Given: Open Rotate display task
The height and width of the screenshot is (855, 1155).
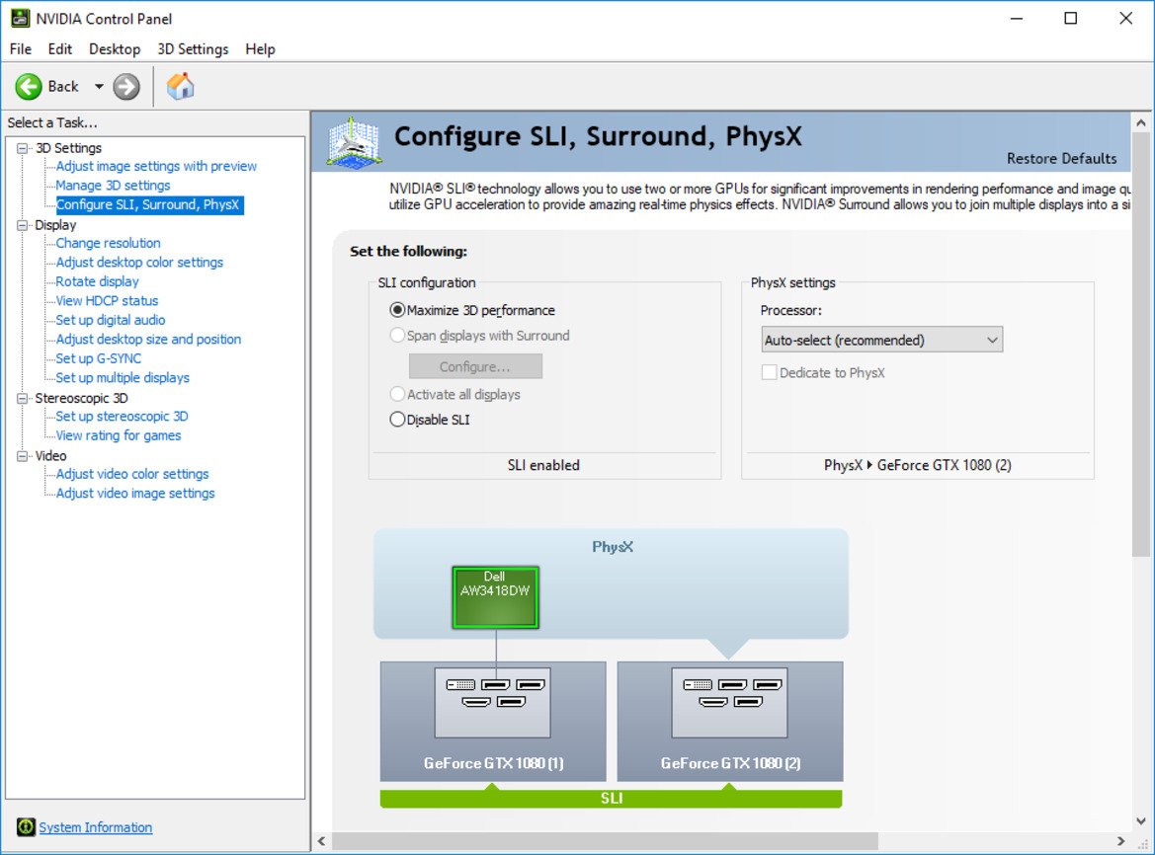Looking at the screenshot, I should coord(97,281).
